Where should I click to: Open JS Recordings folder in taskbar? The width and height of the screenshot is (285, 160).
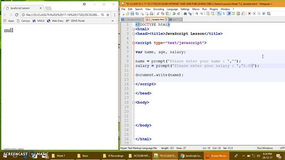(113, 156)
